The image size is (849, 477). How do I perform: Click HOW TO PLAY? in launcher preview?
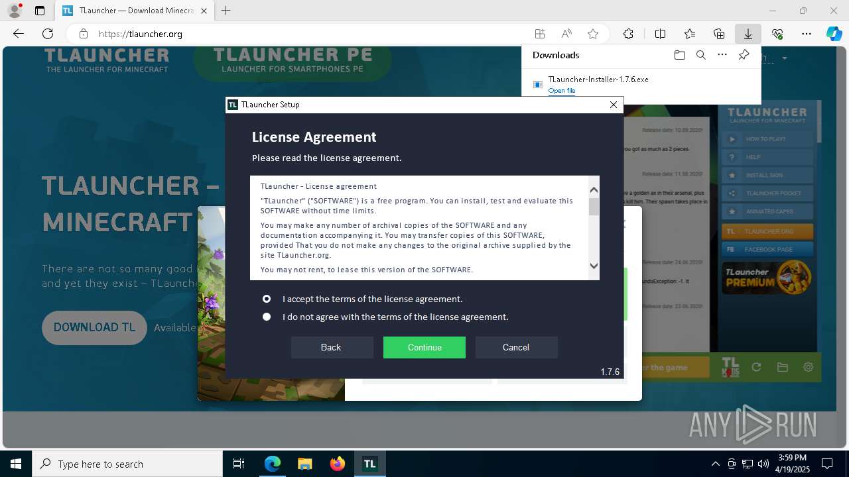(x=767, y=139)
